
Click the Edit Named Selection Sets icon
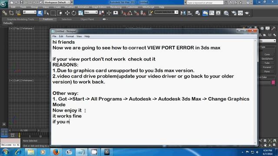click(151, 13)
